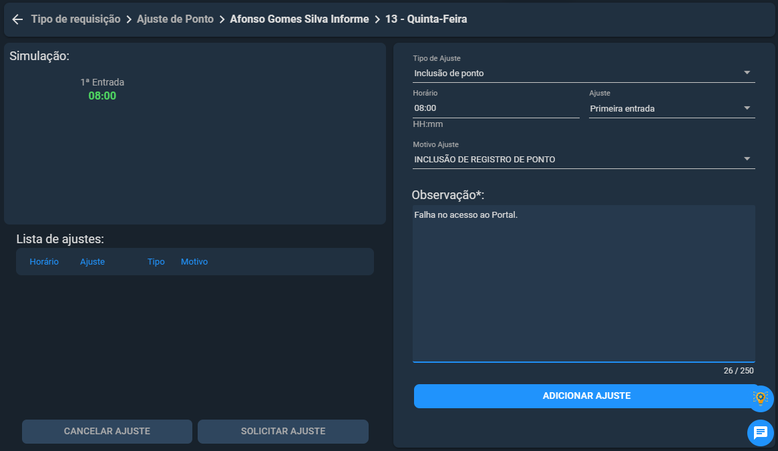778x451 pixels.
Task: Select 13 - Quinta-Feira breadcrumb
Action: pos(426,19)
